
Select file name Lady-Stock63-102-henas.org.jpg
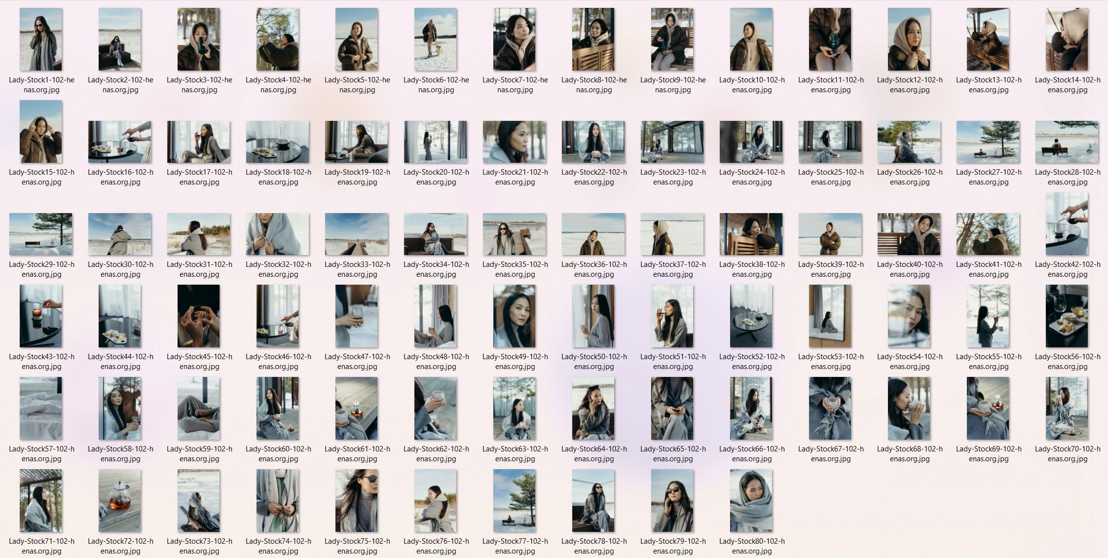pos(515,454)
